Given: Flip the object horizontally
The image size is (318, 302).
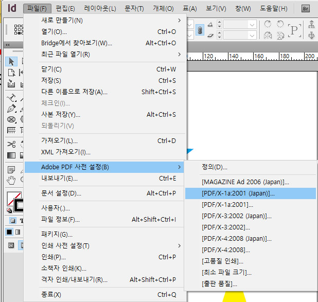Looking at the screenshot, I should pos(268,35).
